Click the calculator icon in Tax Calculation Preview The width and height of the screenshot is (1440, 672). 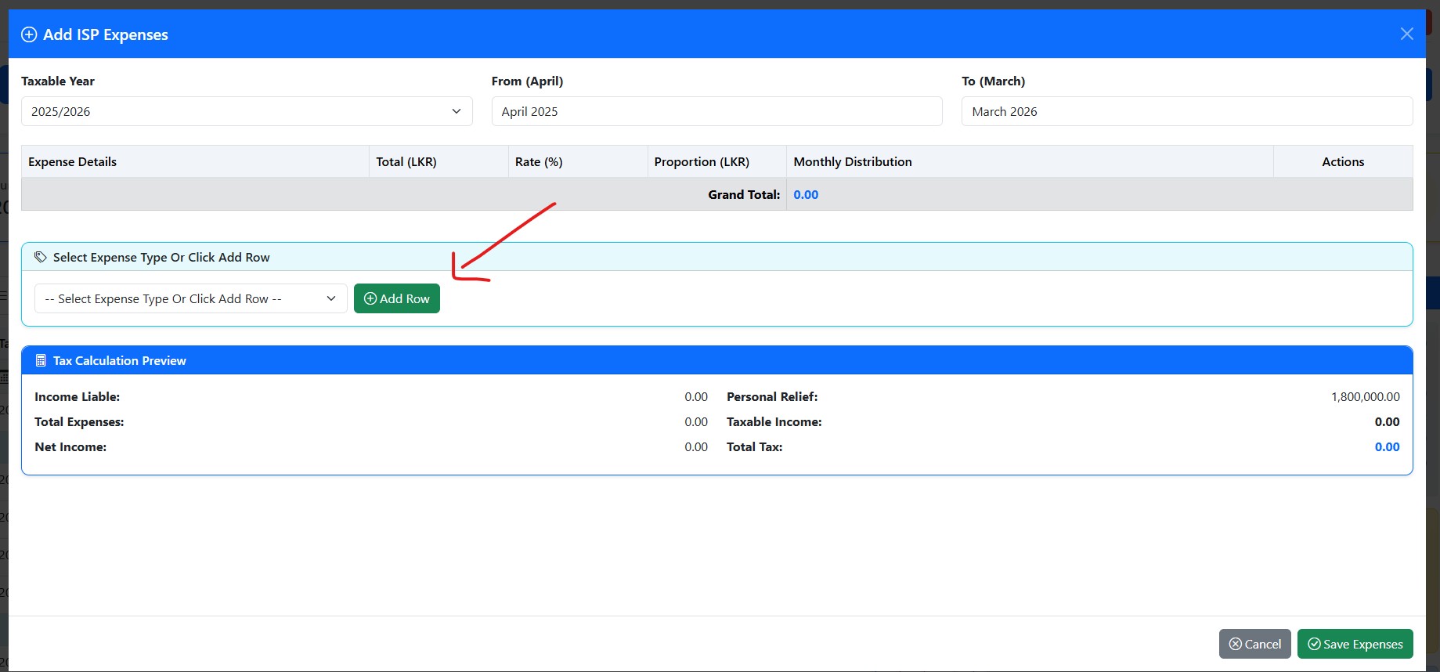[41, 360]
